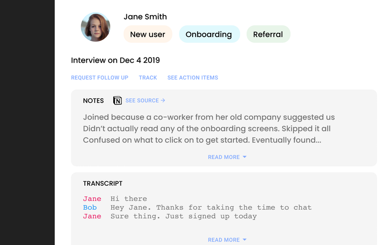Viewport: 392px width, 245px height.
Task: Click the notes Read More caret
Action: 245,157
